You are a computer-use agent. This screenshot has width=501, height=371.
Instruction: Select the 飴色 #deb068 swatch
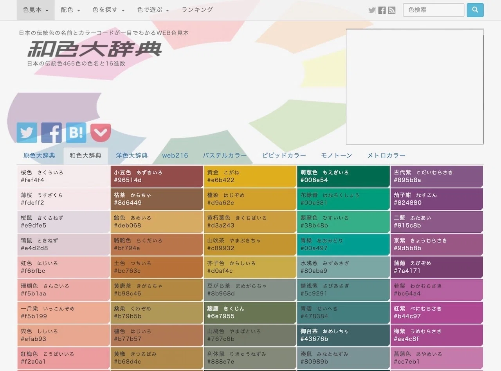click(157, 222)
